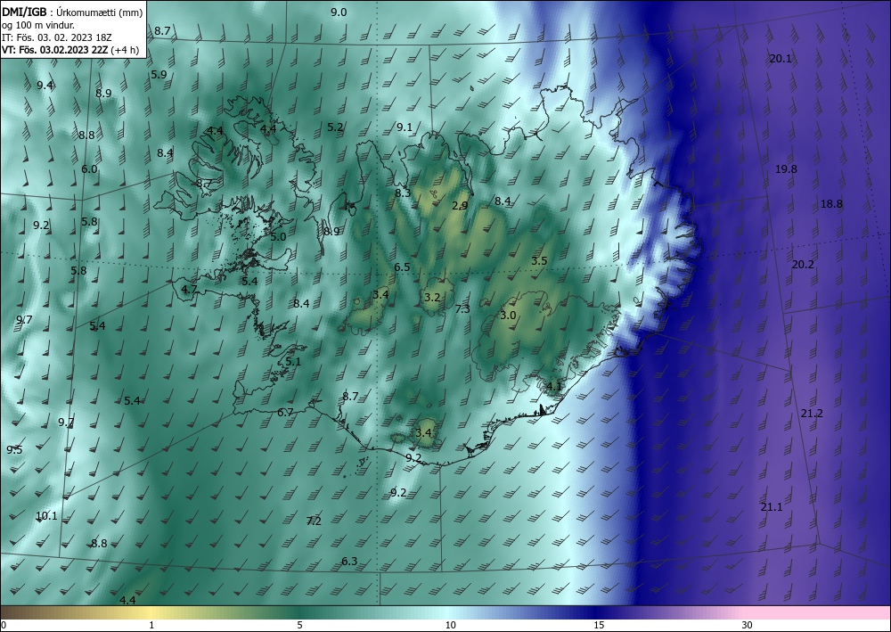Click the 19.8 value in the purple area
Screen dimensions: 891x632
coord(787,169)
